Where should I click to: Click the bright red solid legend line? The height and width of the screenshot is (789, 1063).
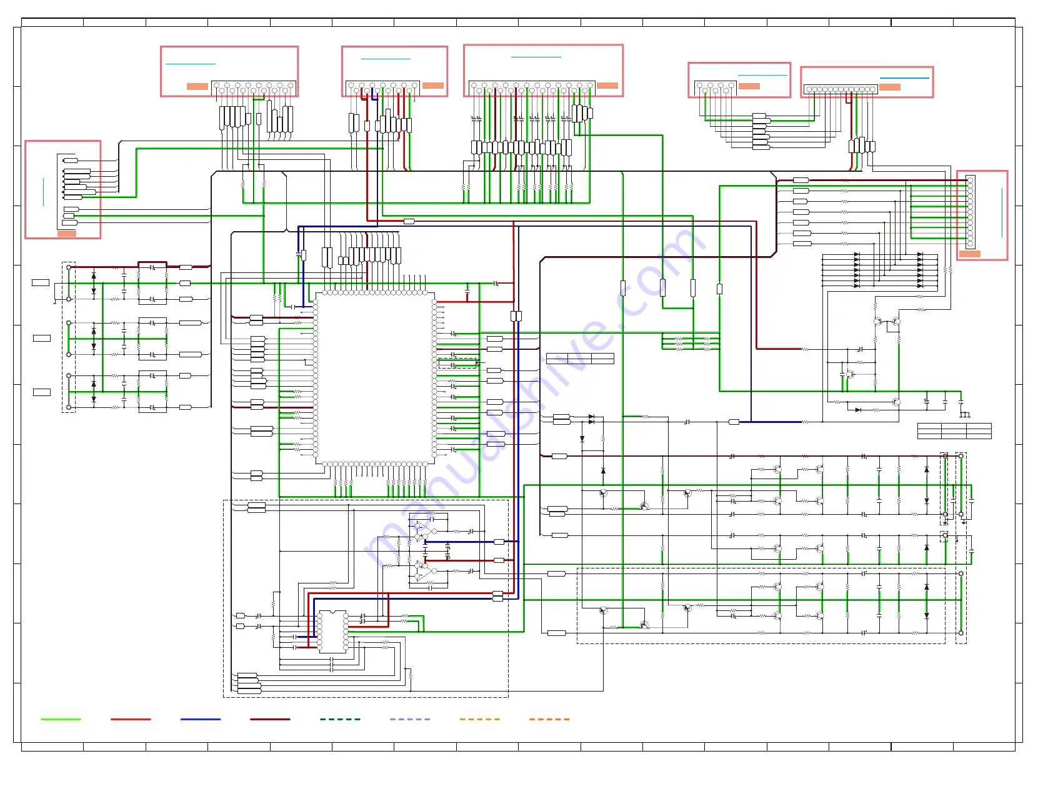tap(131, 719)
